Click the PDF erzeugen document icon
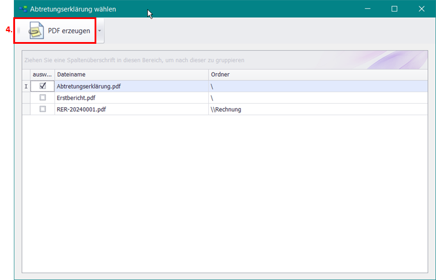Screen dimensions: 436x280 (x=36, y=31)
